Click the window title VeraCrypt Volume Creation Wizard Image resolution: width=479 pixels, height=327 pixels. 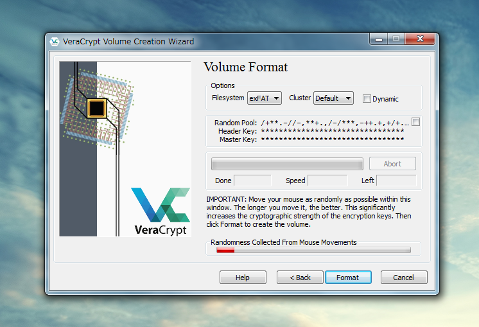[128, 41]
